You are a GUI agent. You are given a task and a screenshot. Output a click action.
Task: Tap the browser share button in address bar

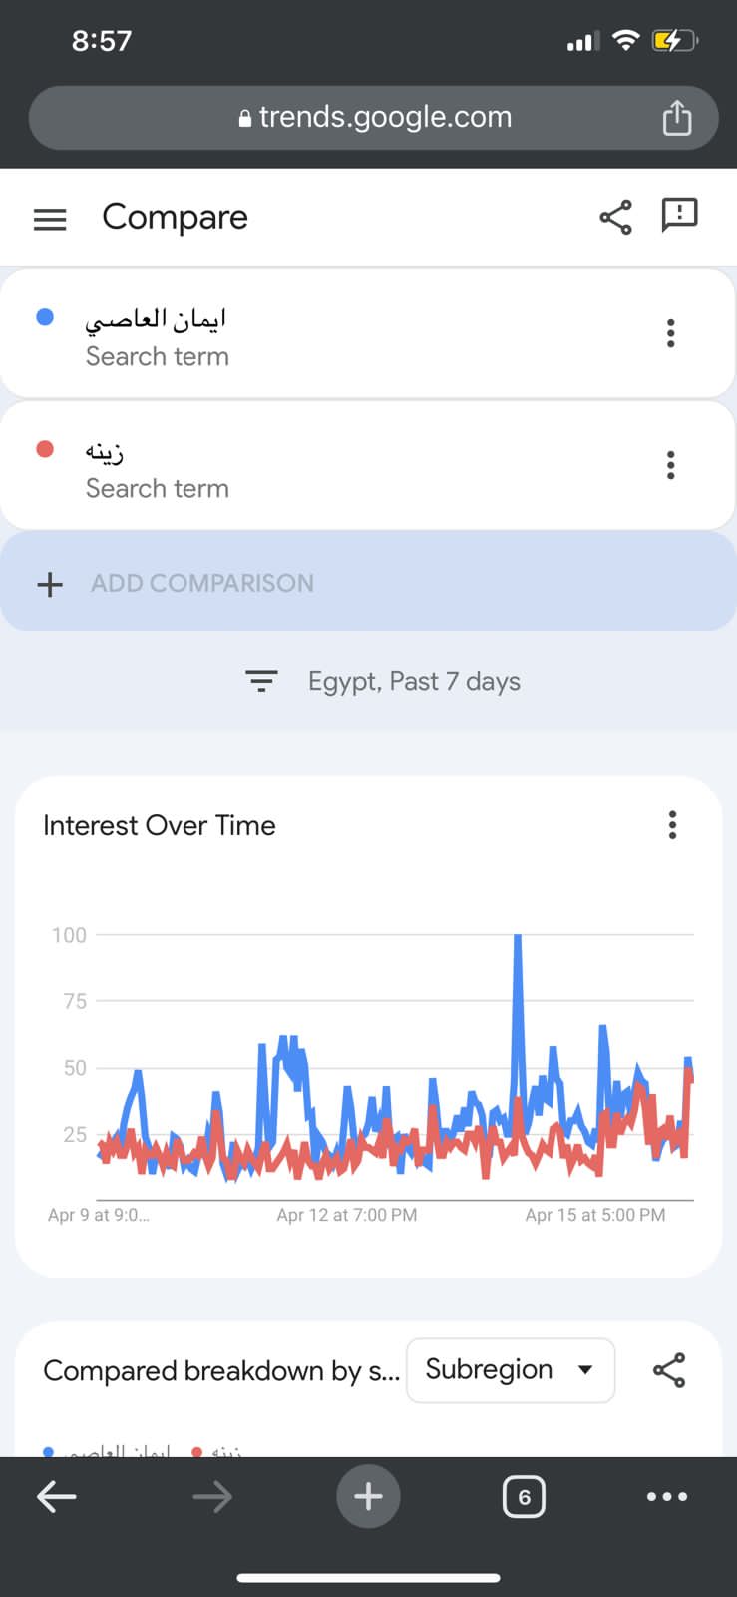pos(677,118)
